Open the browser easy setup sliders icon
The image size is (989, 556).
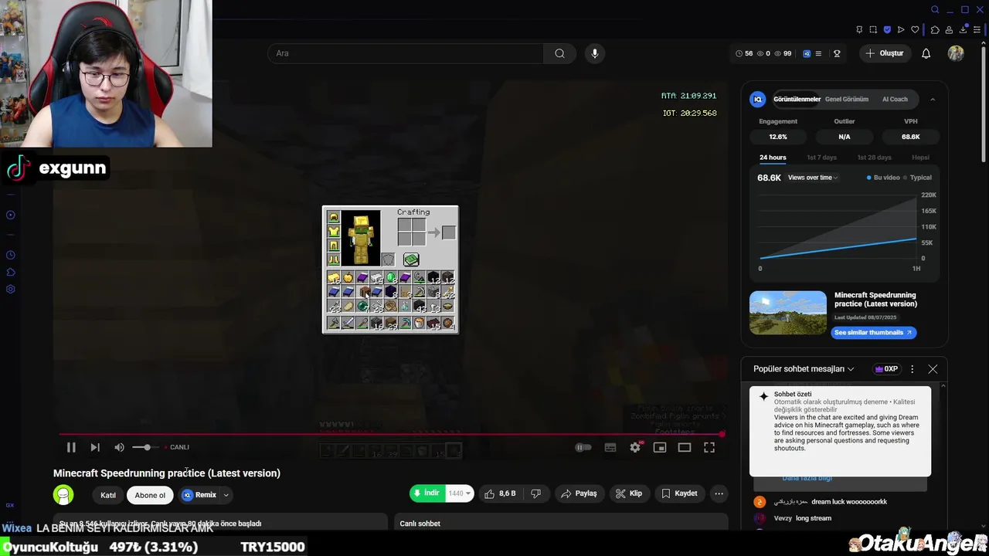click(x=977, y=29)
